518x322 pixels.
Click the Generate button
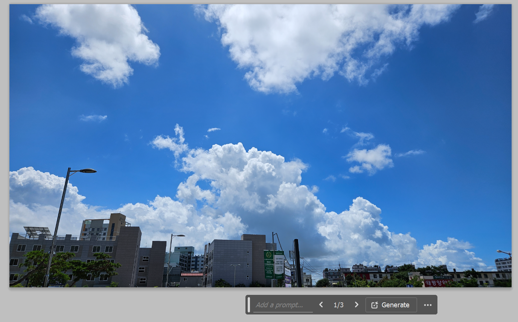pos(391,305)
